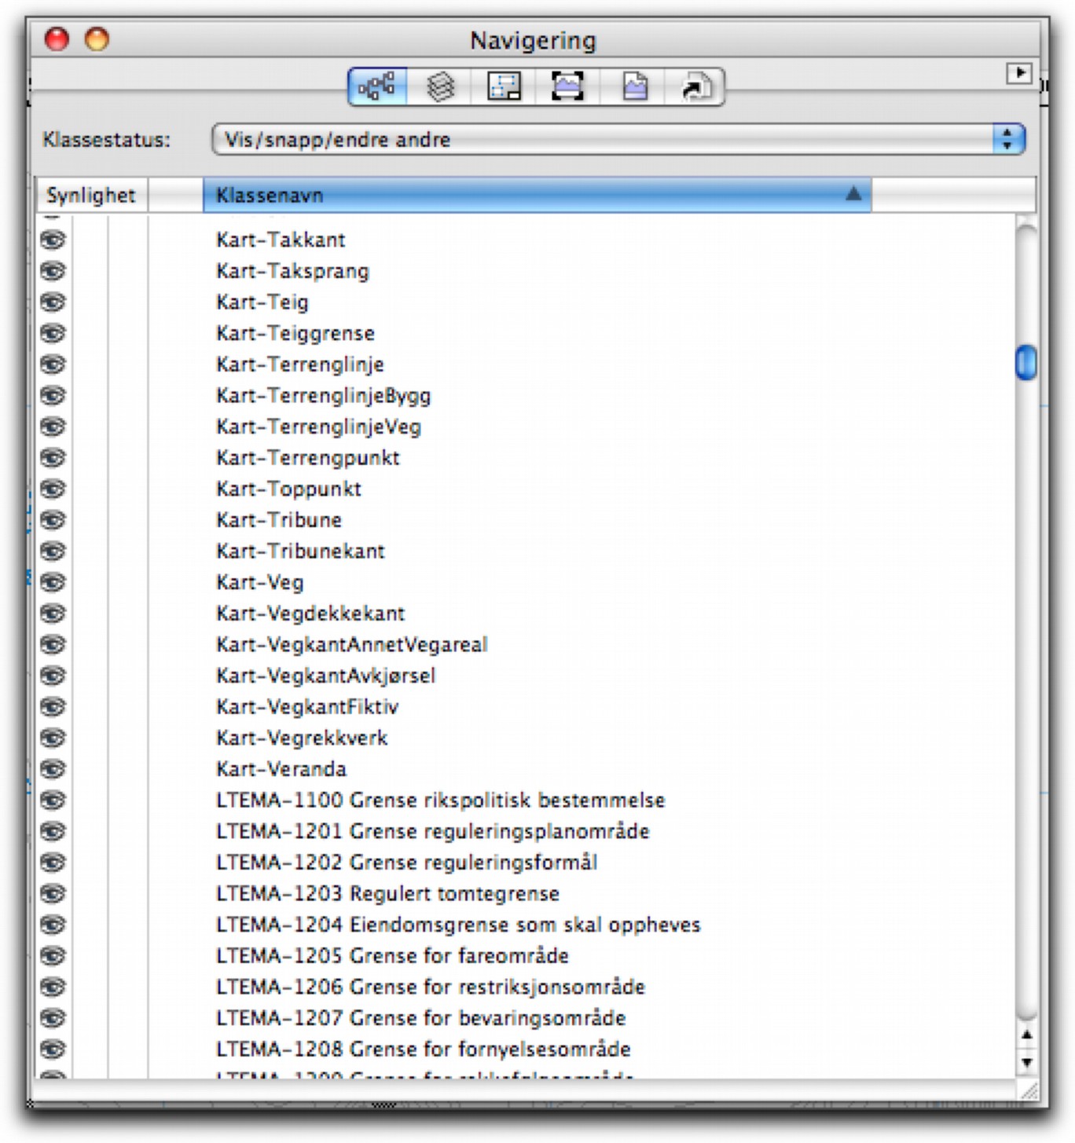The image size is (1075, 1143).
Task: Toggle visibility eye for Kart-Terrengpunkt
Action: (53, 458)
